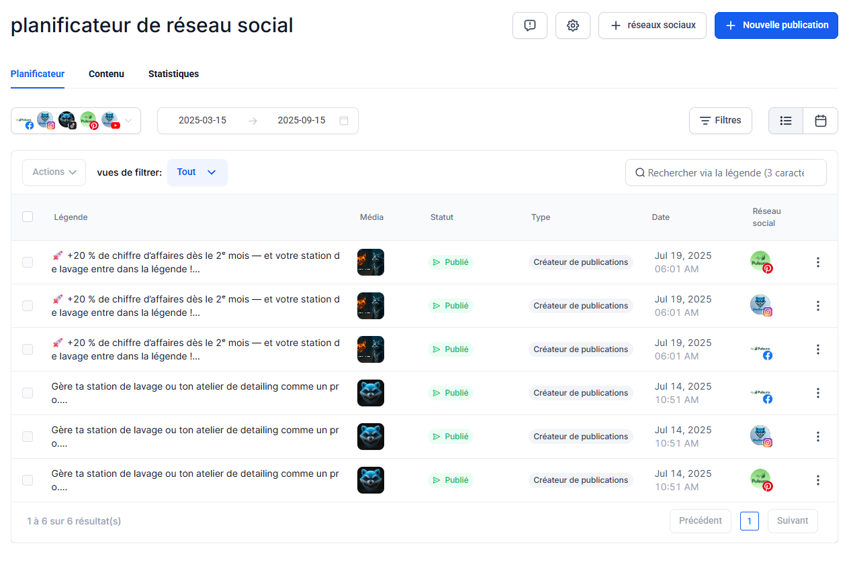Check the first post row checkbox

[28, 262]
